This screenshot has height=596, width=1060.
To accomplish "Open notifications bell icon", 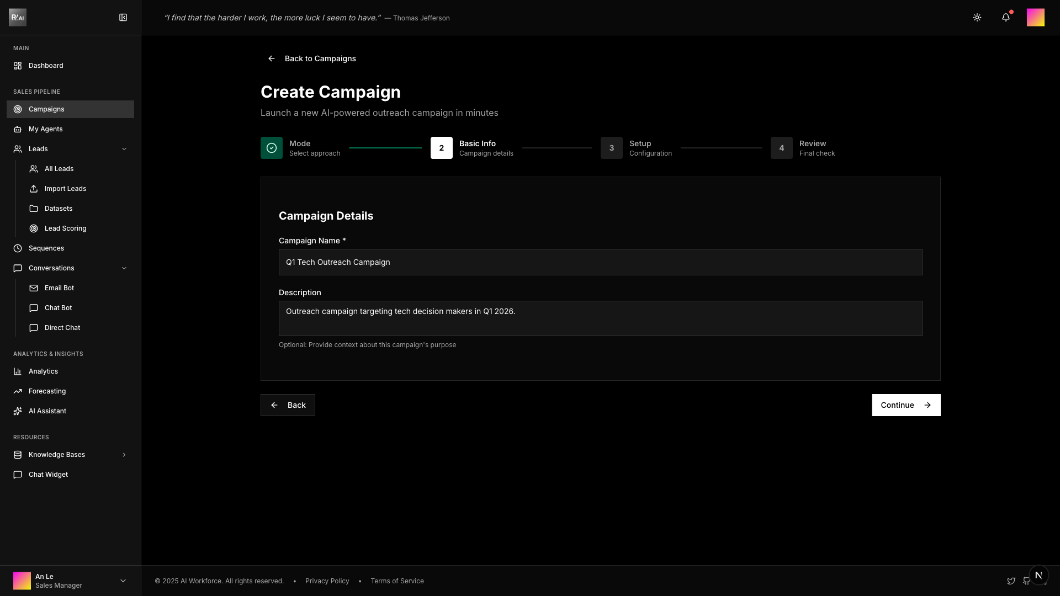I will click(1005, 18).
